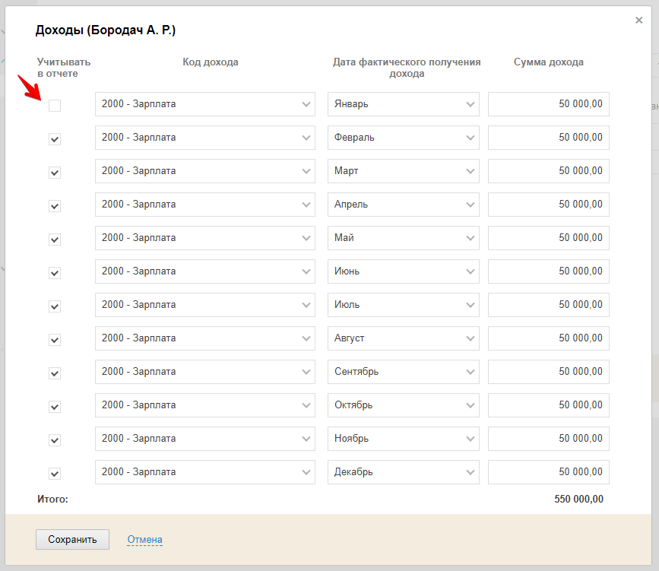Screen dimensions: 659x571
Task: Close the income dialog with X
Action: pyautogui.click(x=638, y=21)
